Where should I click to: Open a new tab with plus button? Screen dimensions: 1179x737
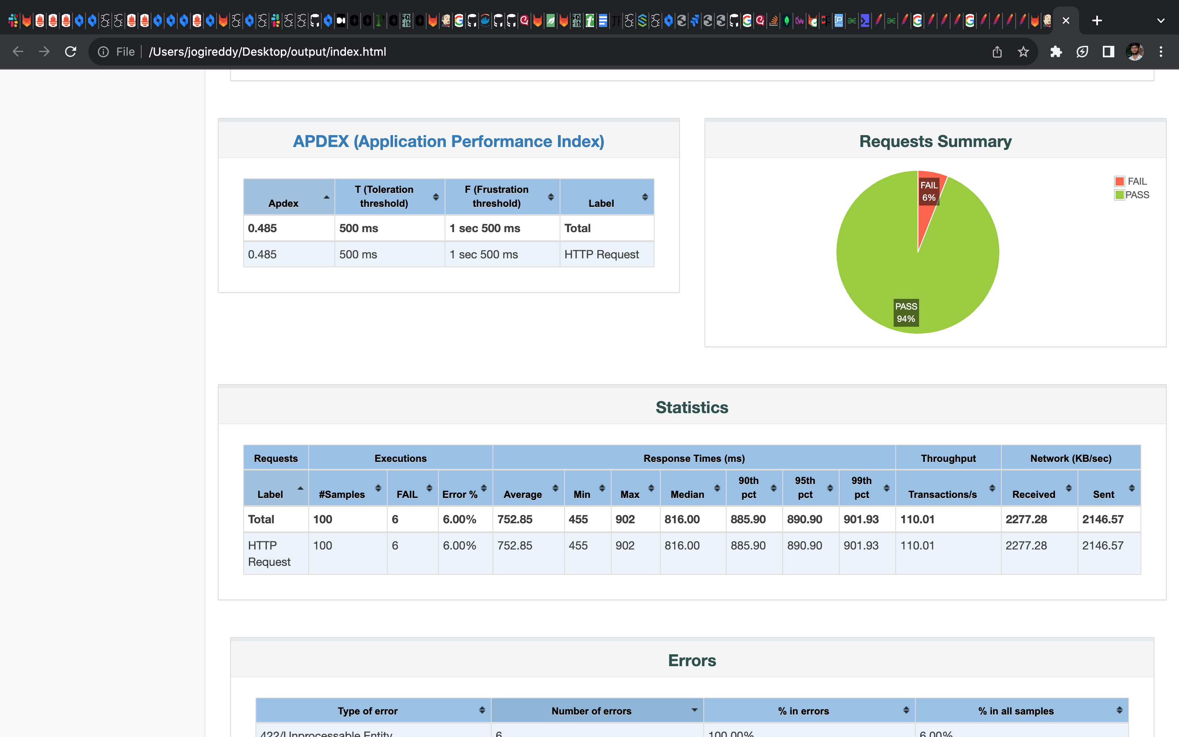point(1097,20)
